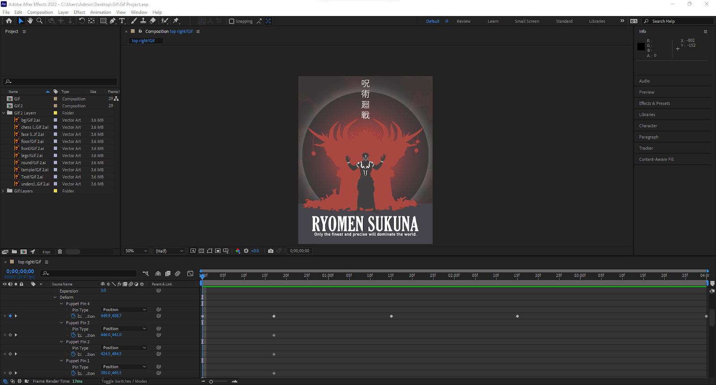Open the (Half) resolution dropdown
This screenshot has height=385, width=716.
coord(168,251)
